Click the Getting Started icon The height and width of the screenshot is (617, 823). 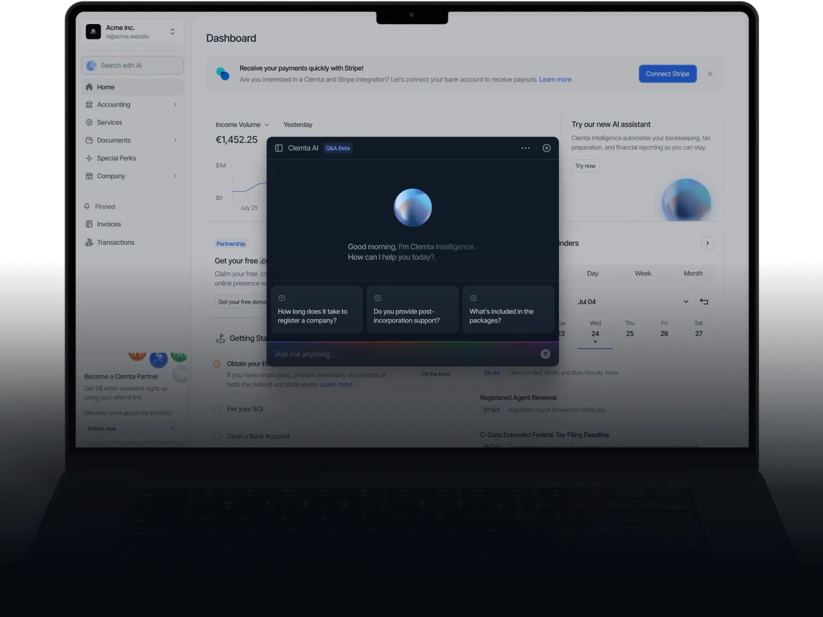tap(220, 338)
